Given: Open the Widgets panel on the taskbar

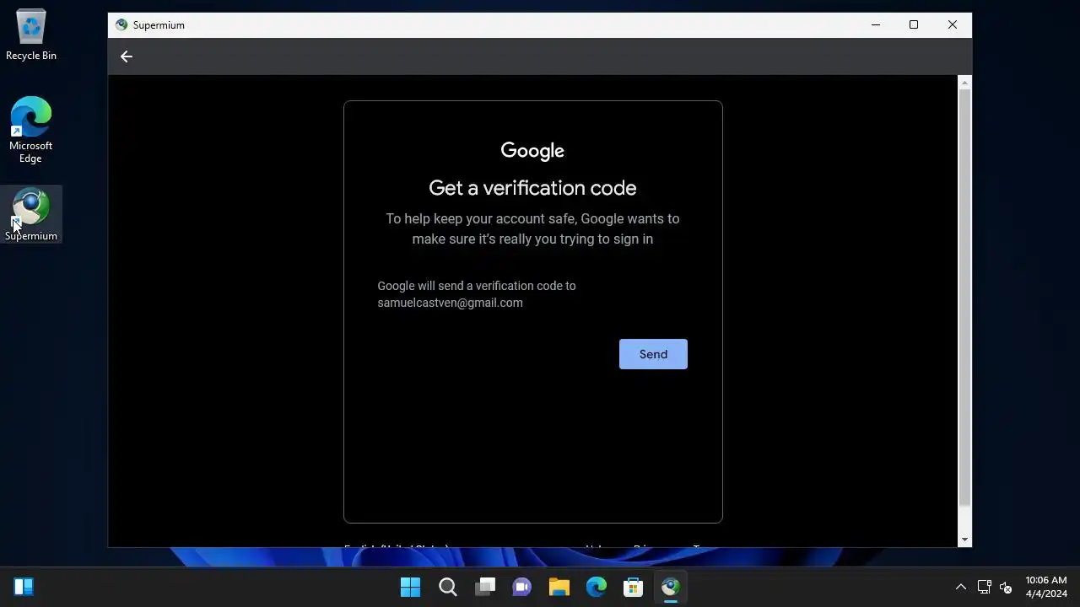Looking at the screenshot, I should [24, 587].
